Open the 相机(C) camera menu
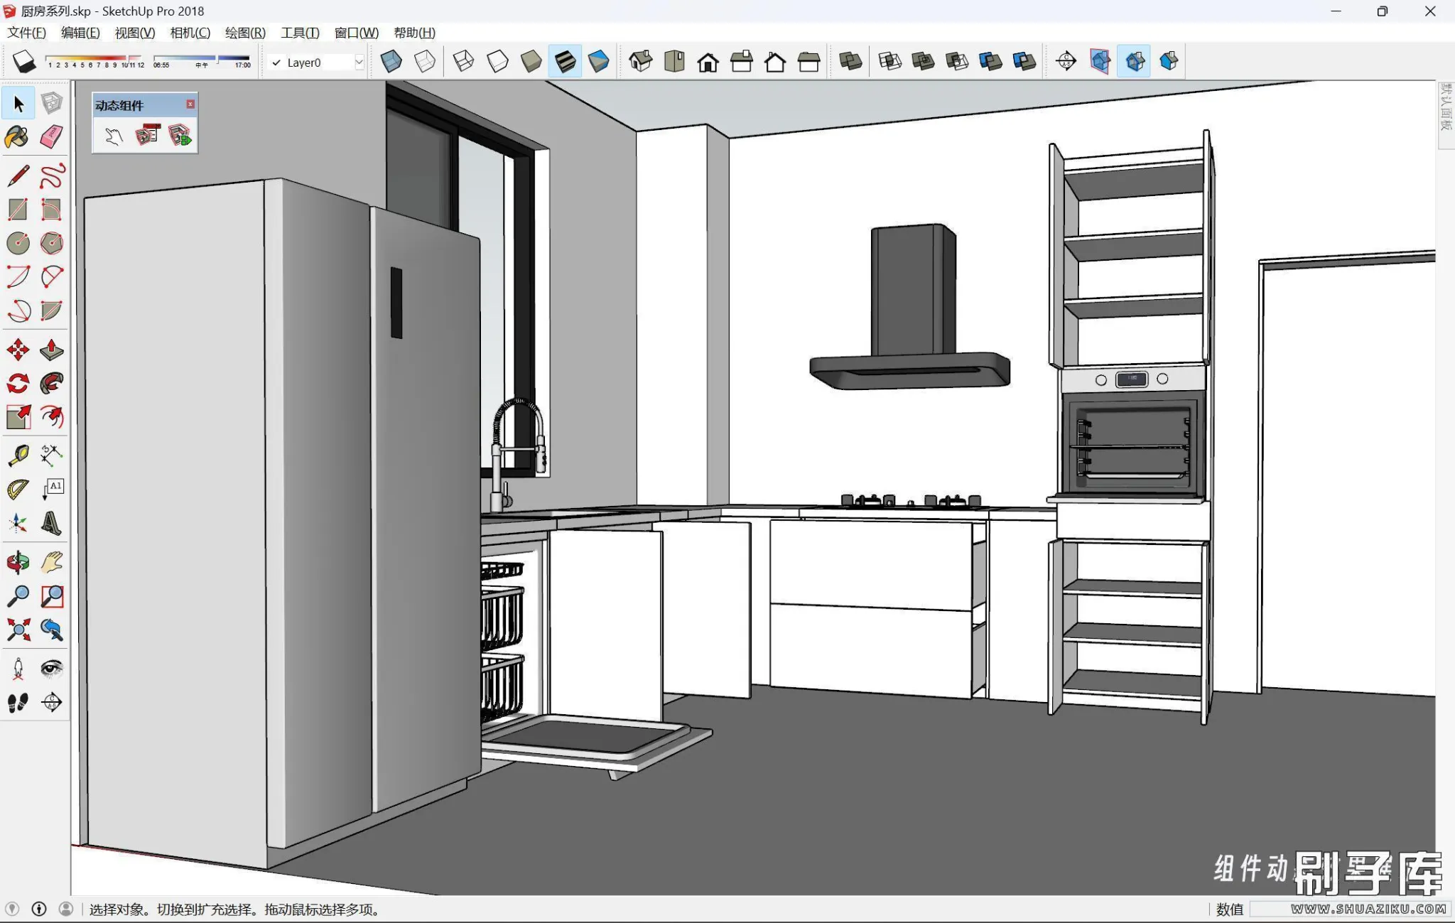Screen dimensions: 1455x923 pos(190,33)
